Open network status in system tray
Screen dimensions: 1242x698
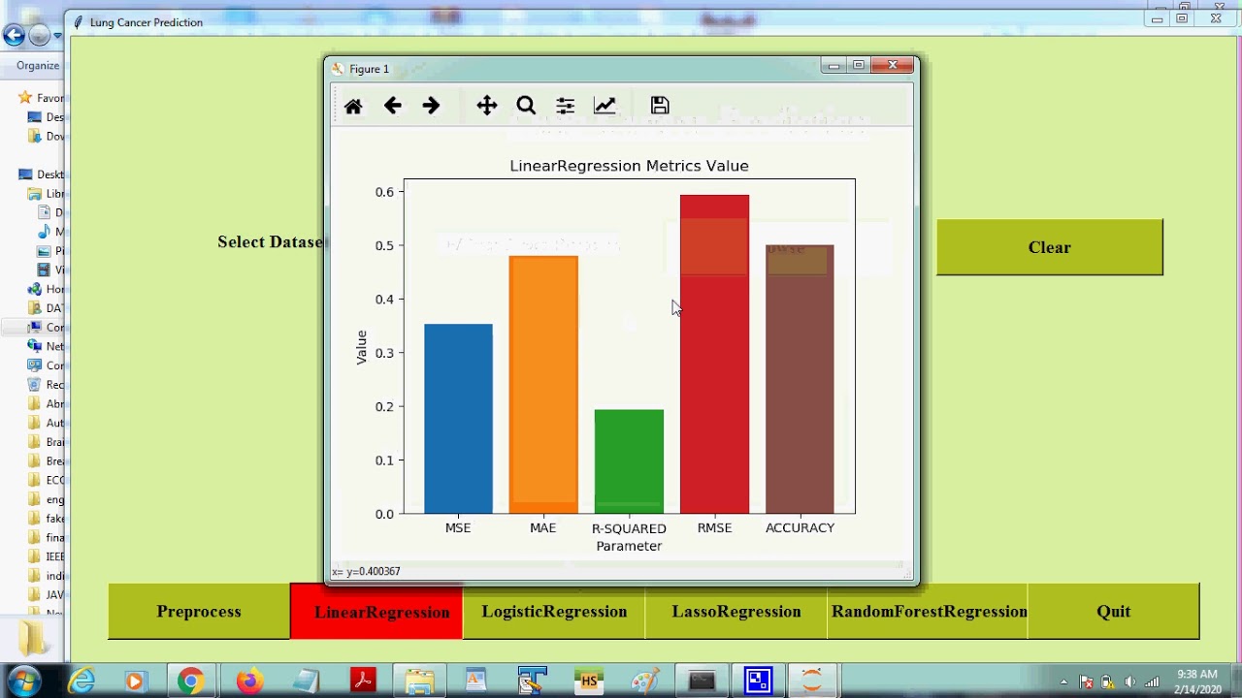coord(1152,682)
